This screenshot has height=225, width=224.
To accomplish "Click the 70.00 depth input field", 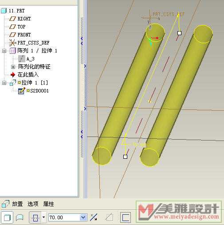I will [64, 217].
